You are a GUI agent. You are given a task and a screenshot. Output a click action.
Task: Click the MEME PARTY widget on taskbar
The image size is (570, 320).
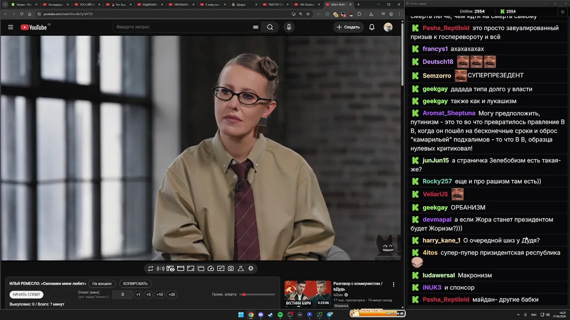pyautogui.click(x=377, y=313)
